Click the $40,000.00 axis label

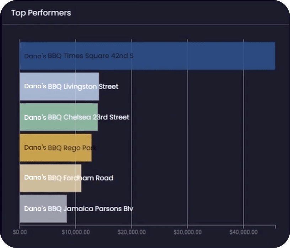[243, 232]
